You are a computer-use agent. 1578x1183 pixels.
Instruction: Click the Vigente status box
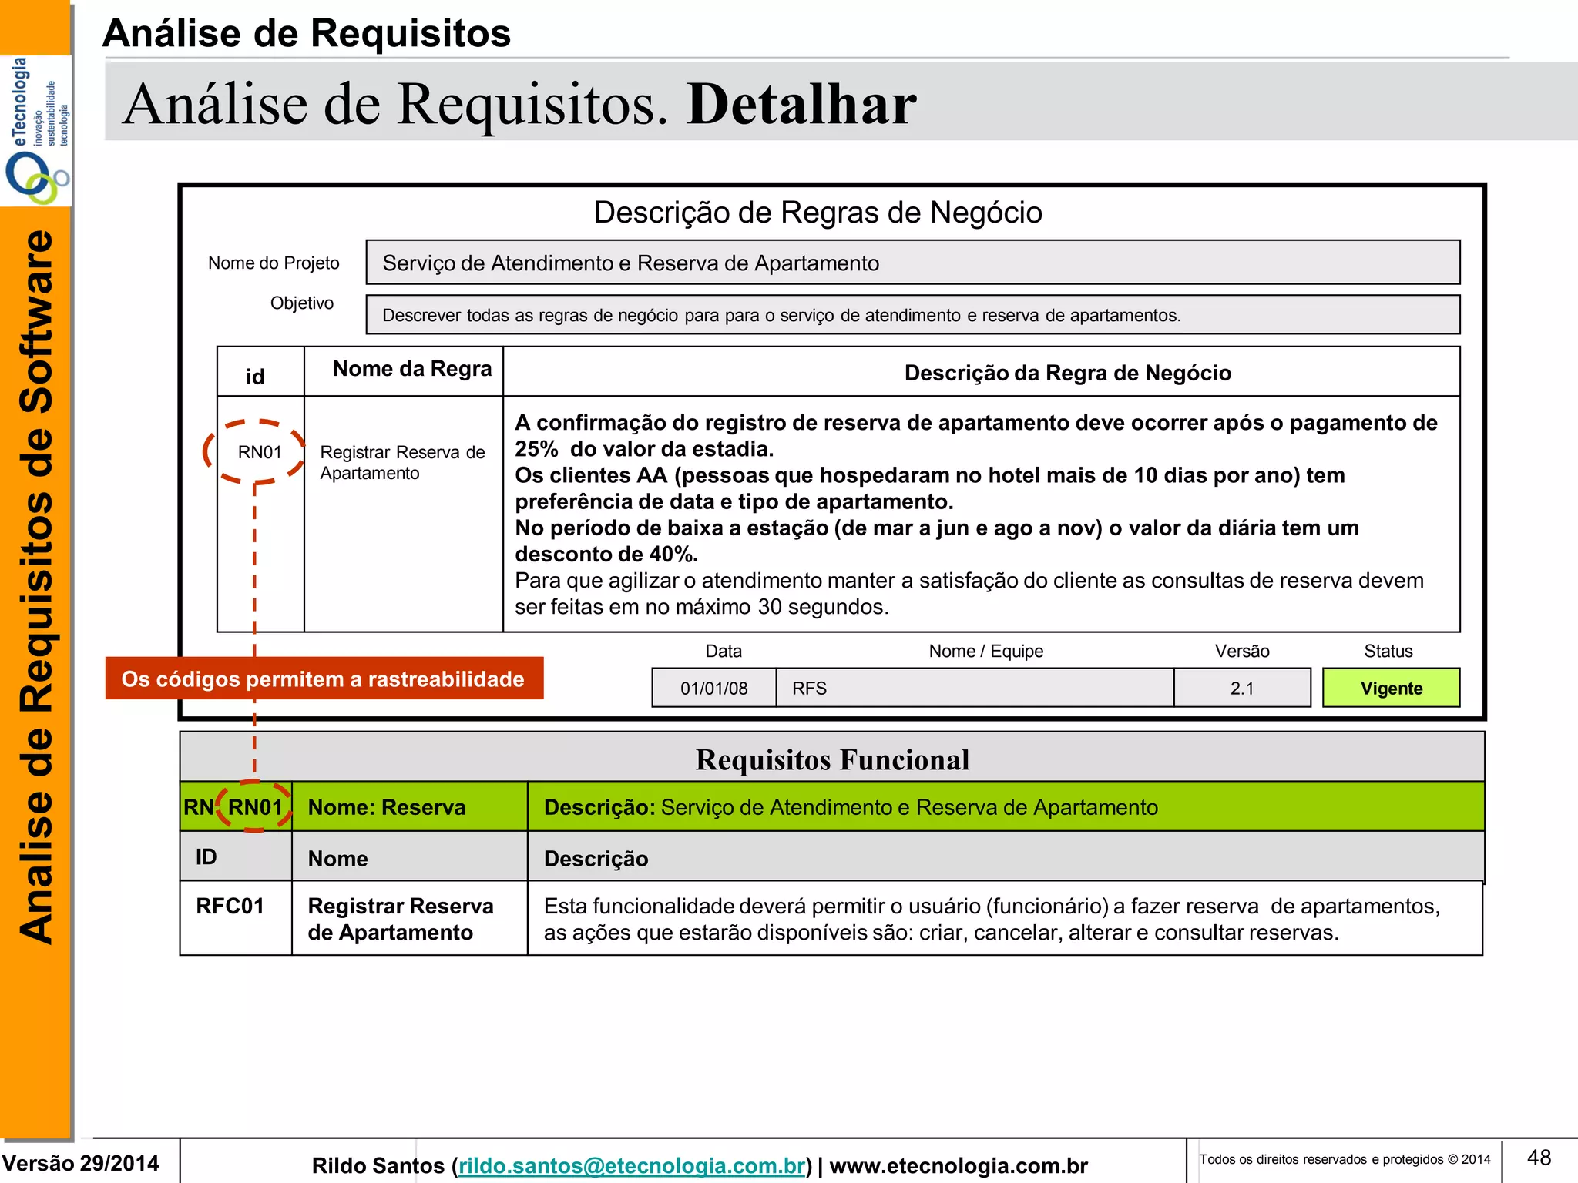tap(1391, 688)
